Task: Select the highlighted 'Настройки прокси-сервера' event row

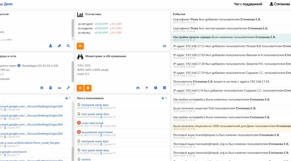Action: coord(224,37)
